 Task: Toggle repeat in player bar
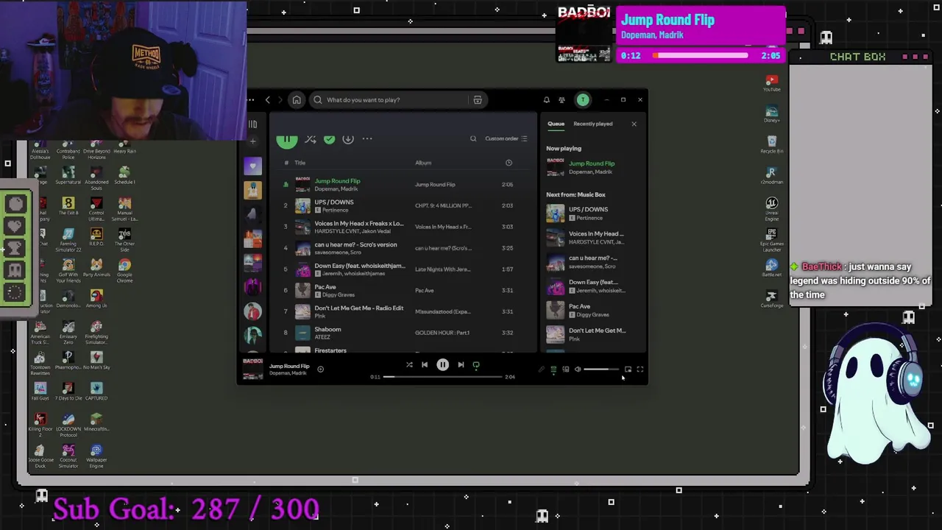click(476, 364)
